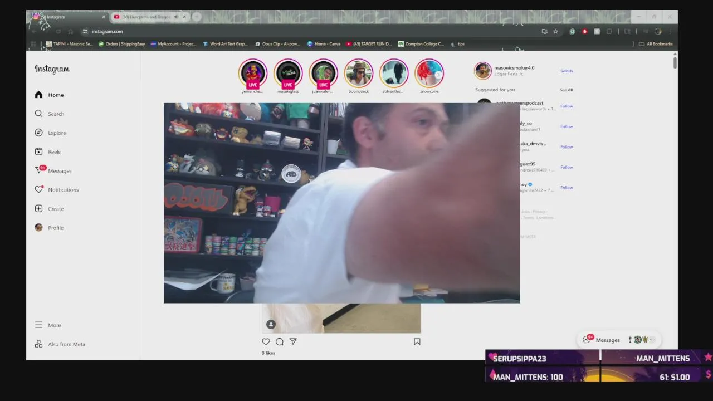The height and width of the screenshot is (401, 713).
Task: Follow the podcast account in the first suggestion
Action: click(567, 106)
